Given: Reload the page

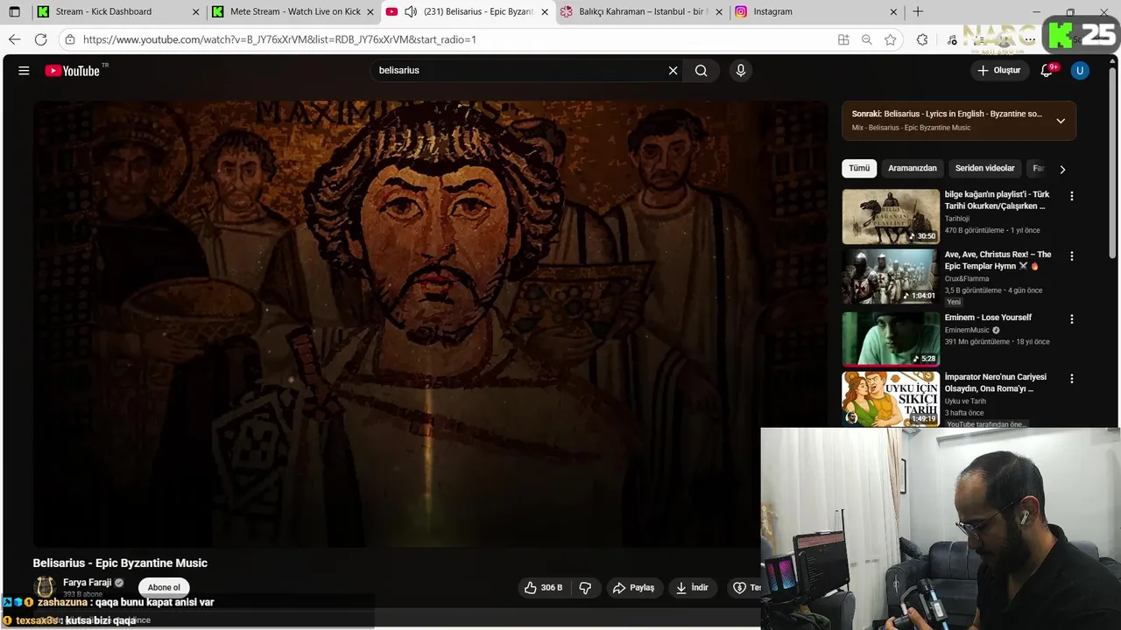Looking at the screenshot, I should [40, 39].
